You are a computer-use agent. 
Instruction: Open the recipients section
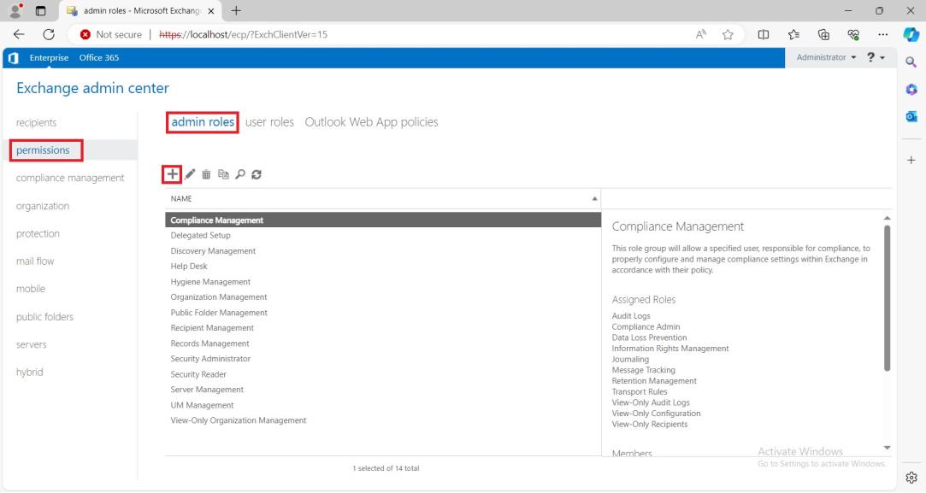pyautogui.click(x=37, y=123)
